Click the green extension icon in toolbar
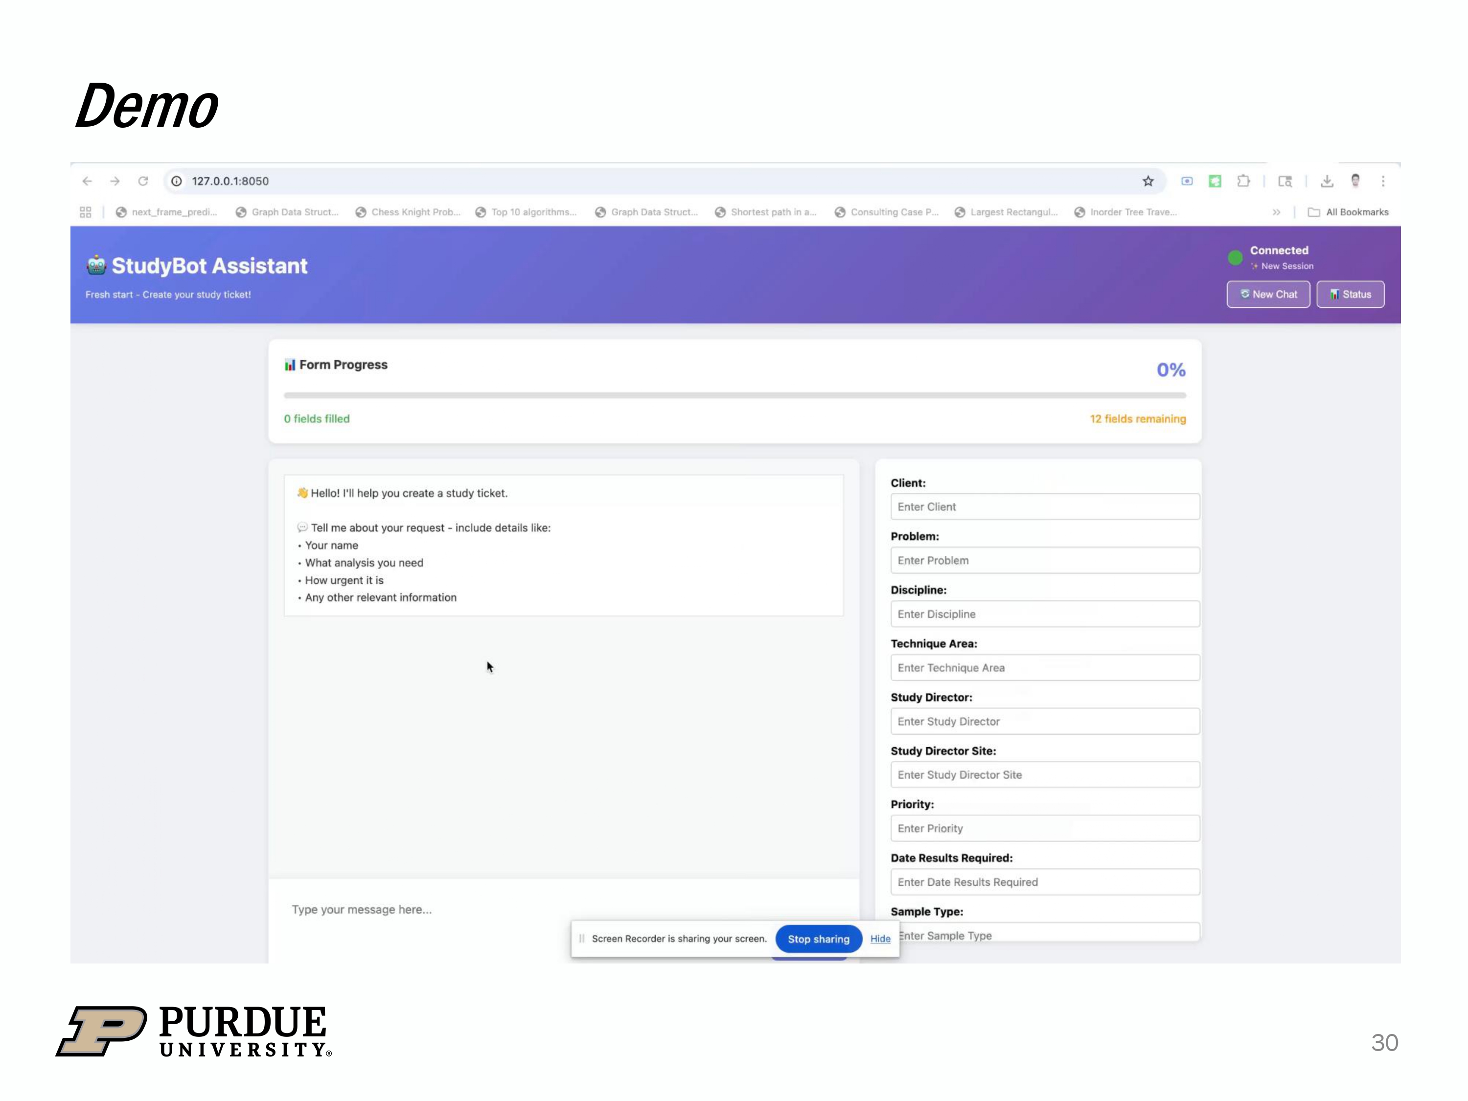The height and width of the screenshot is (1101, 1468). [1215, 181]
